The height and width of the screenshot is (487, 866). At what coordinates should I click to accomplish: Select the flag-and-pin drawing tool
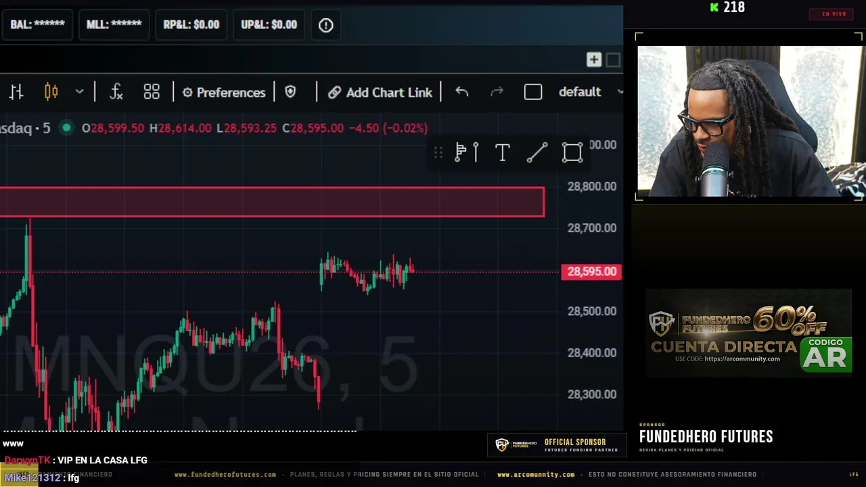[x=467, y=153]
